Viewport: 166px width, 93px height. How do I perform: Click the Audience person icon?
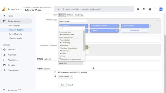click(x=4, y=55)
